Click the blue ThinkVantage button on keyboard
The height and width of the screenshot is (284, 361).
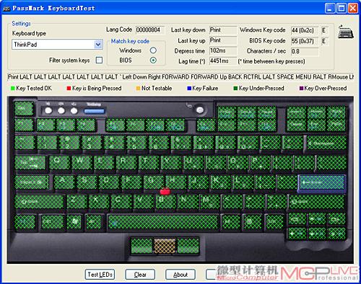point(95,111)
